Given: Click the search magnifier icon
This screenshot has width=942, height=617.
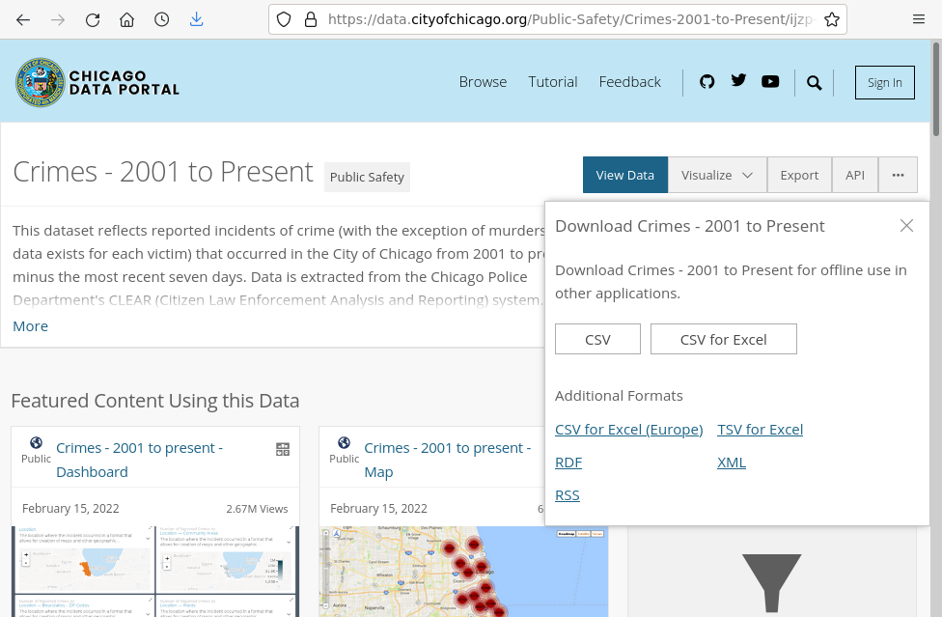Looking at the screenshot, I should pyautogui.click(x=815, y=83).
